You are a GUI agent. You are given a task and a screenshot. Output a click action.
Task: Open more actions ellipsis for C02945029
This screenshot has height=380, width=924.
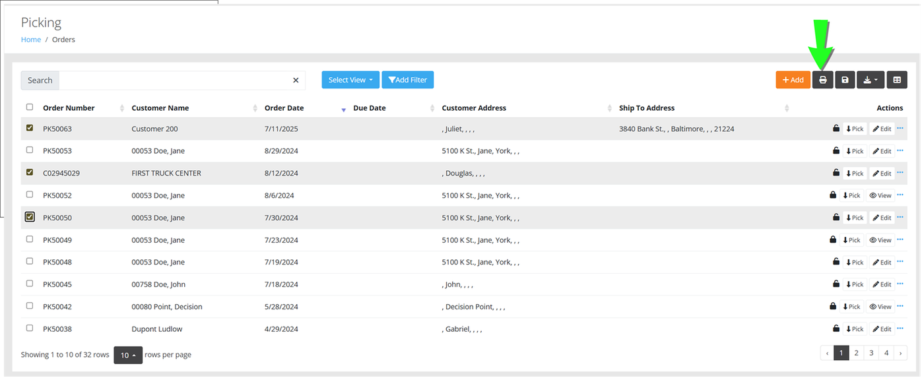(900, 173)
